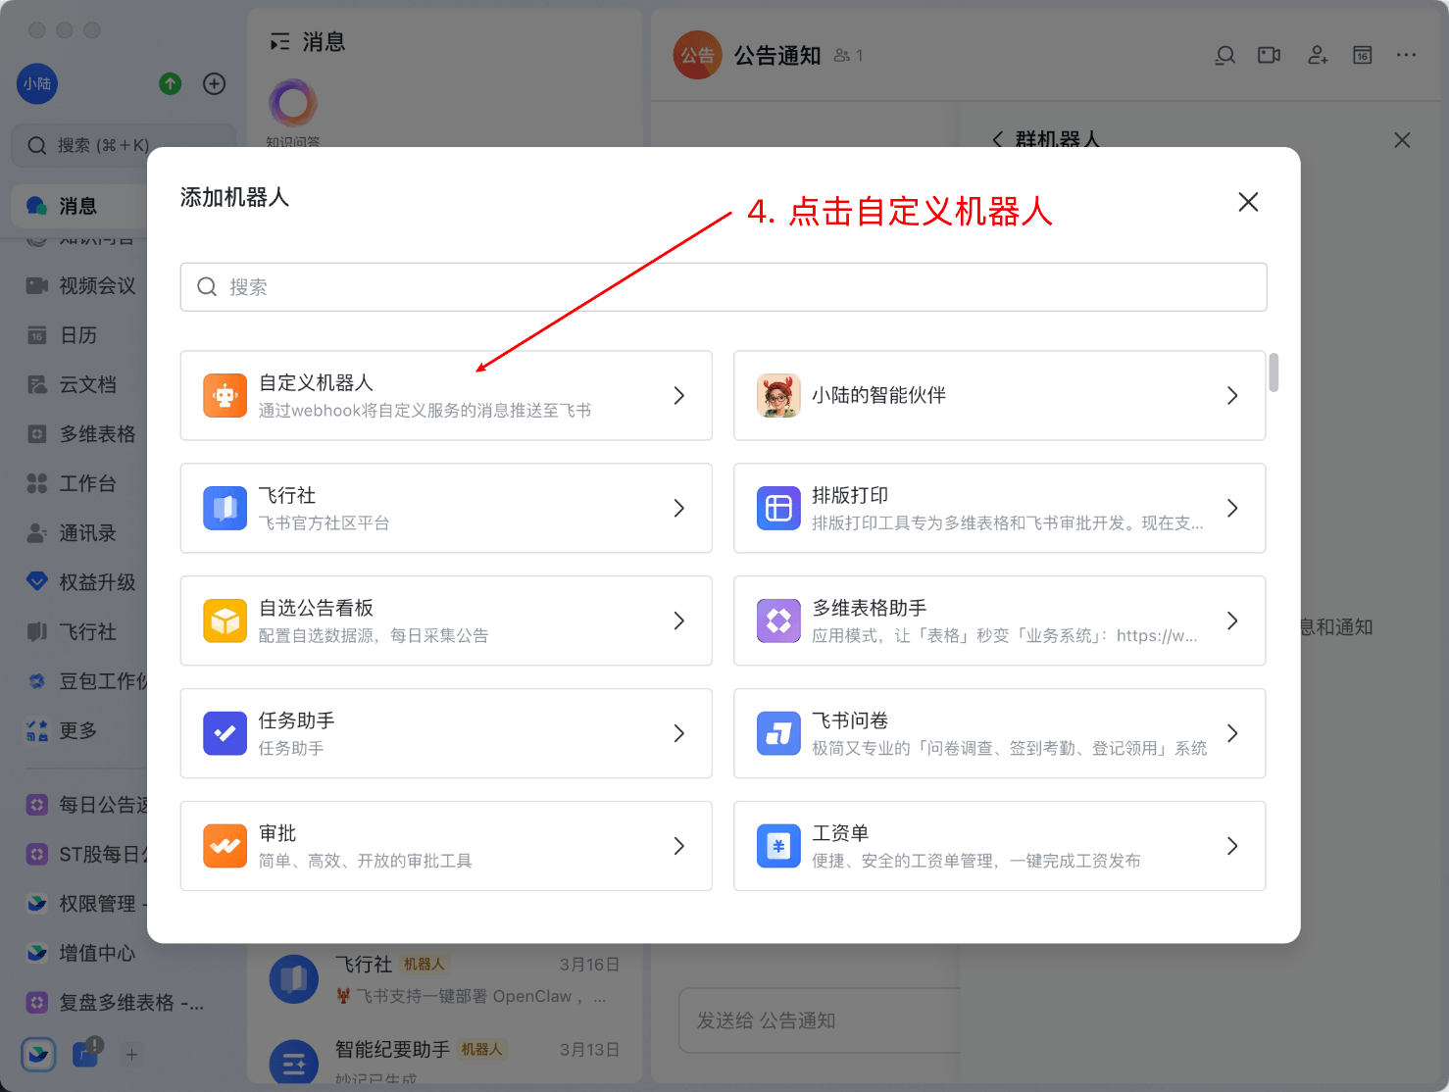
Task: Open the more options ellipsis in header
Action: click(1407, 55)
